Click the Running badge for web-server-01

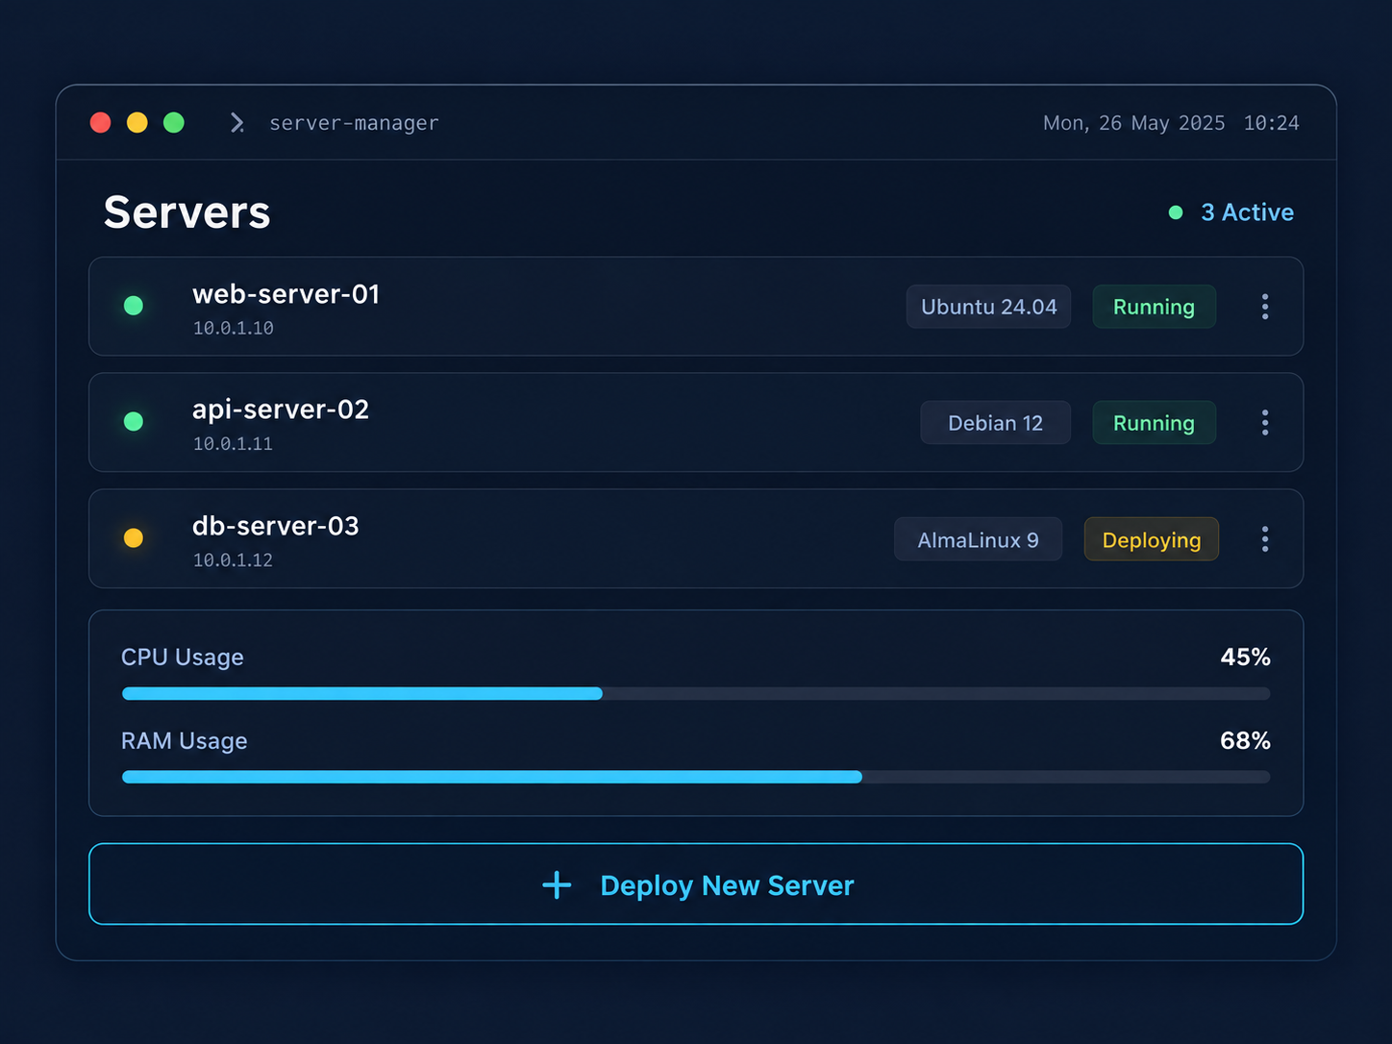(1154, 307)
